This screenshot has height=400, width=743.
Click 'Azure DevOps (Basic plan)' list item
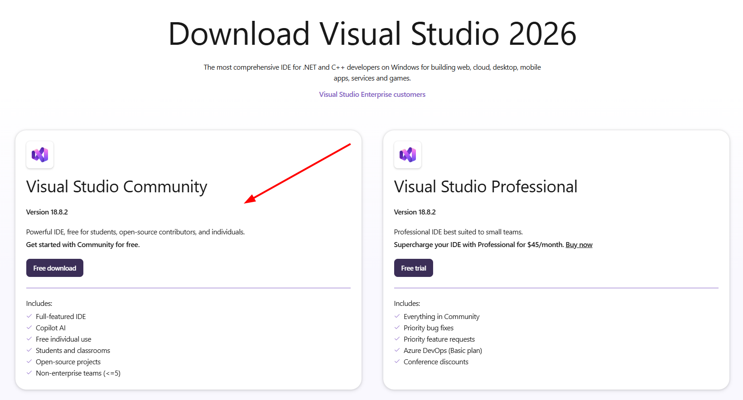click(x=443, y=351)
